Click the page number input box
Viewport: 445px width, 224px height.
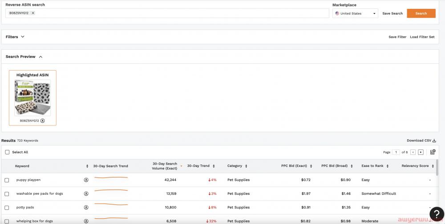pyautogui.click(x=396, y=152)
